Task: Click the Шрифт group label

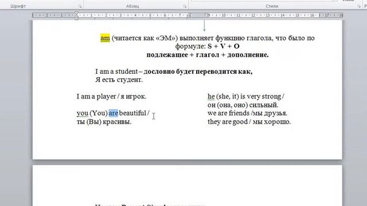Action: (18, 6)
